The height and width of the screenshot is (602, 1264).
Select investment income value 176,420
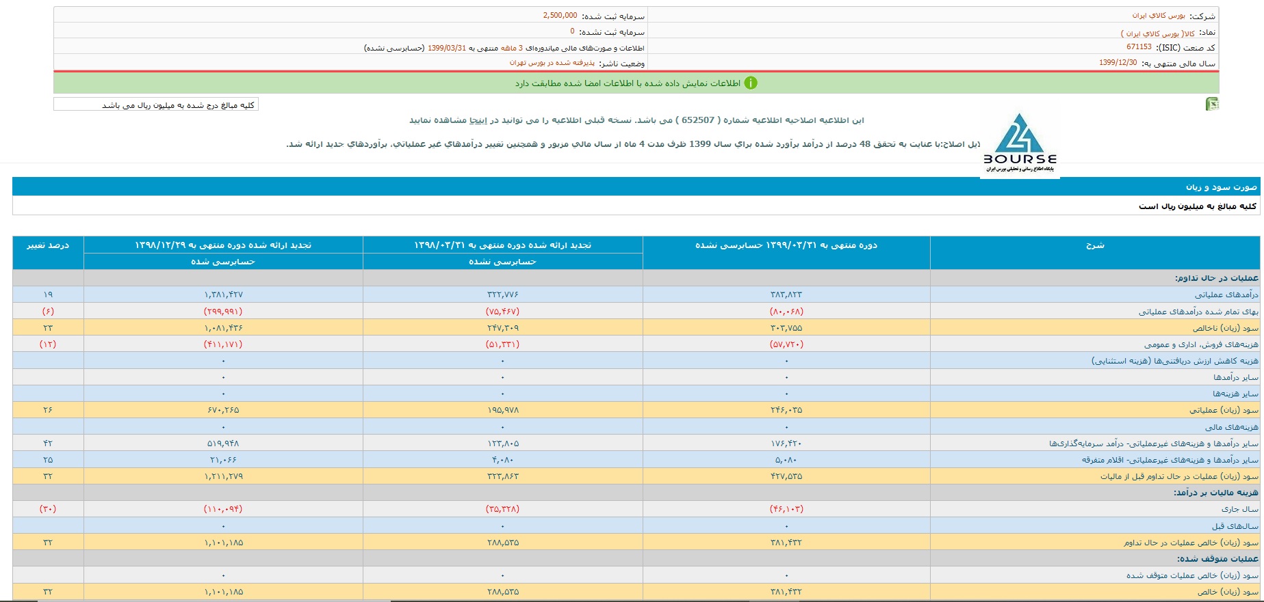pos(786,443)
